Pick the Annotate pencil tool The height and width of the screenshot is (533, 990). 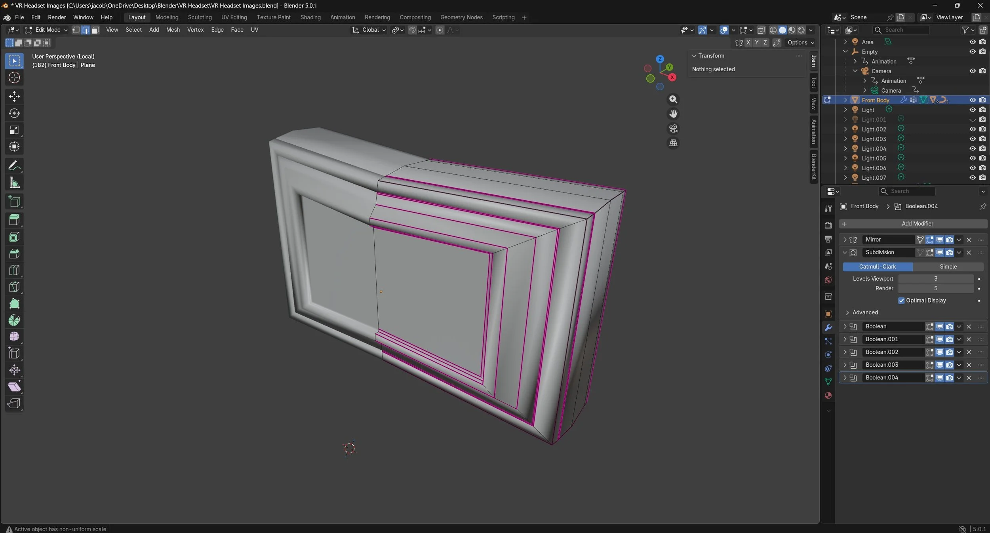14,166
